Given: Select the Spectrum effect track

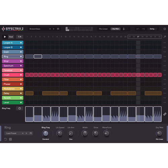Looking at the screenshot, I should 13,66.
